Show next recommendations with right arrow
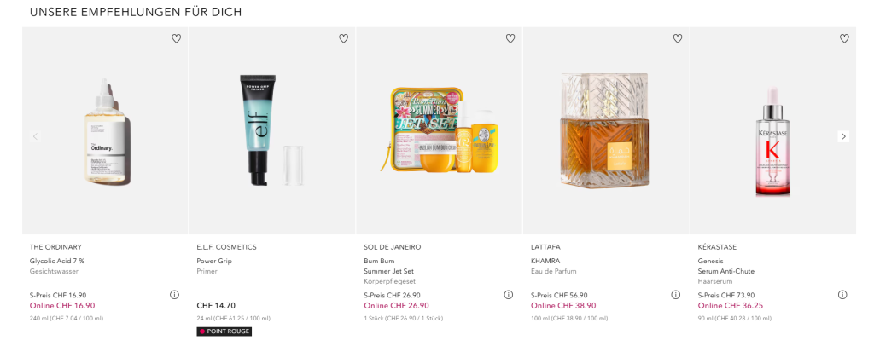This screenshot has width=874, height=340. click(x=843, y=136)
